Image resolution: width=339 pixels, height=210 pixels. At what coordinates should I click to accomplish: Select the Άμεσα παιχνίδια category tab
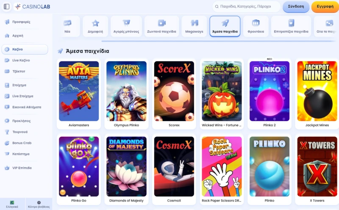[x=225, y=26]
